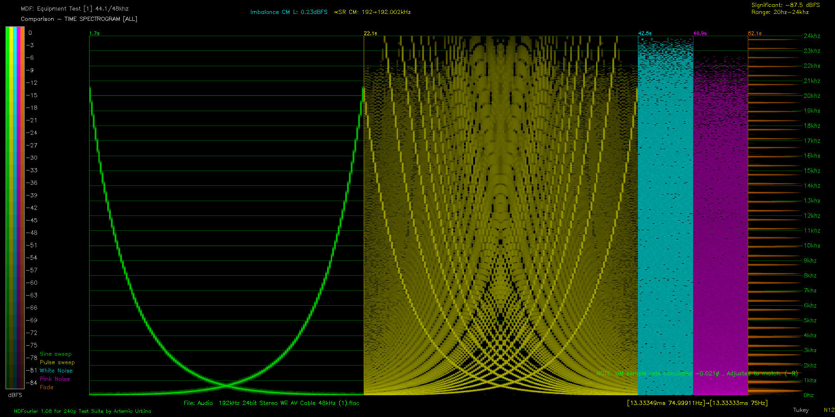Click the '-66' dBFS scale label
This screenshot has width=835, height=417.
point(32,308)
